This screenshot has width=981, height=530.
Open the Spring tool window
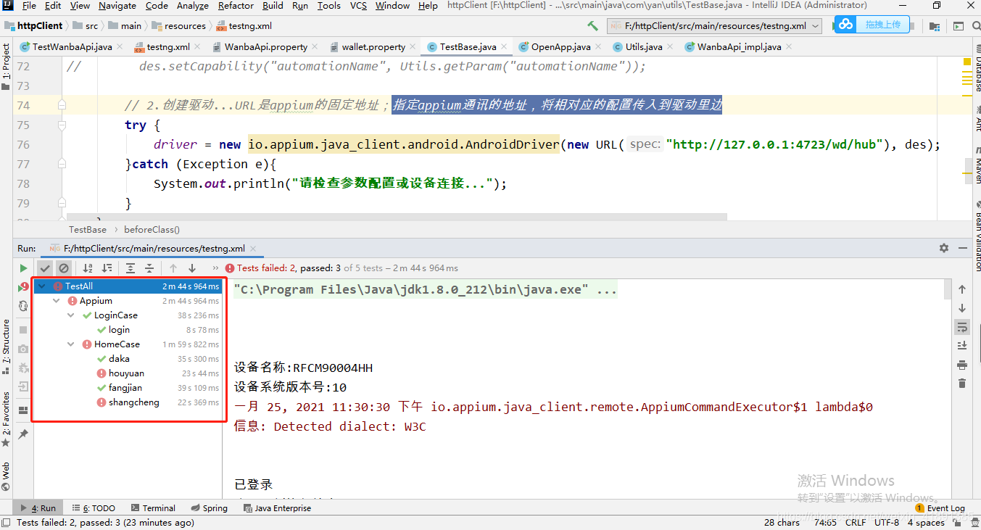pyautogui.click(x=210, y=508)
